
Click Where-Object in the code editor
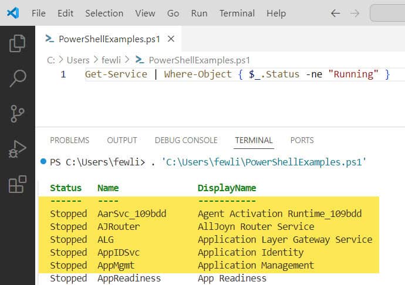[198, 74]
